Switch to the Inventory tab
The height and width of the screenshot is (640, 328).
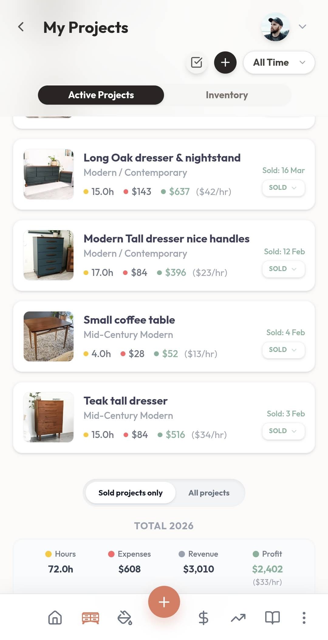(x=227, y=95)
